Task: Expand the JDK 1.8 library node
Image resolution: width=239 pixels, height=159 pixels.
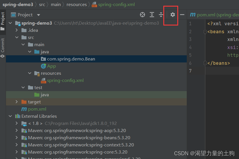Action: tap(17, 123)
